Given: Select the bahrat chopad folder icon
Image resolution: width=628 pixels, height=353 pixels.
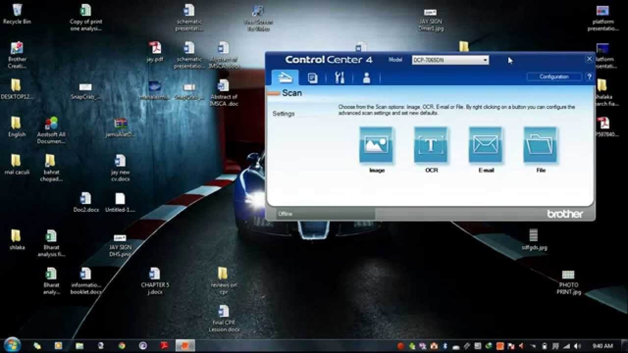Looking at the screenshot, I should pos(51,168).
